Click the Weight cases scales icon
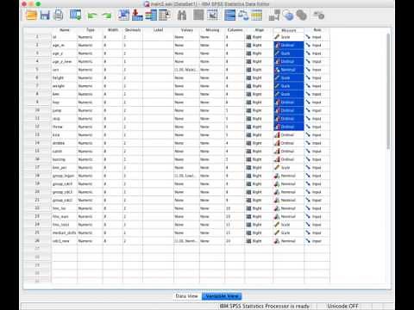 (x=243, y=15)
